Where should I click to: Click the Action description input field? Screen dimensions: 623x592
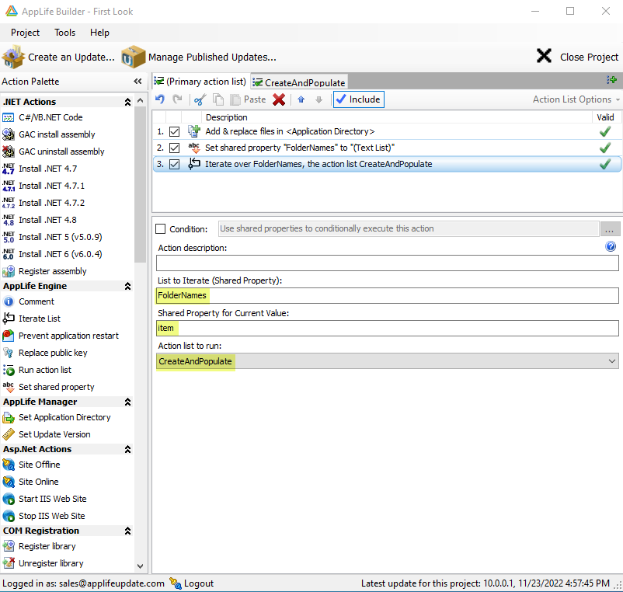[388, 263]
